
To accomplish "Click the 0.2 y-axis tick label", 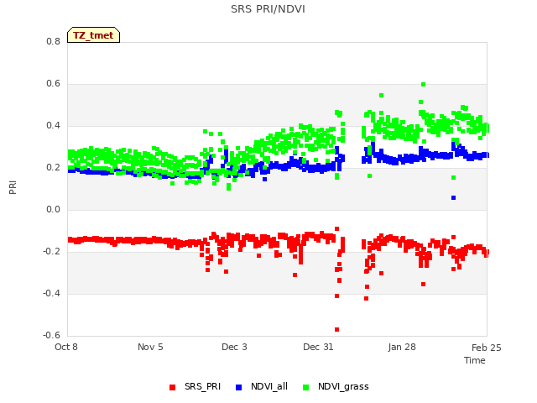I will tap(53, 168).
